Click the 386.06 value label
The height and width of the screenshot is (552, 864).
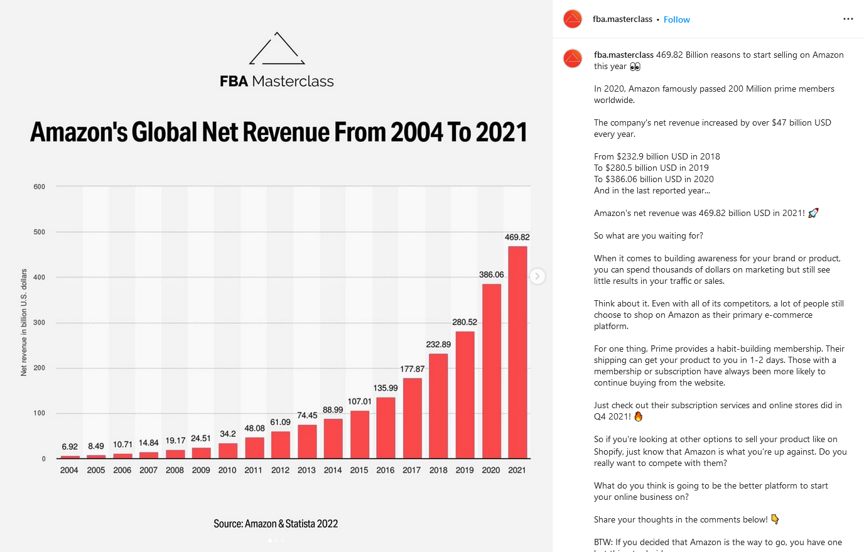click(x=491, y=274)
